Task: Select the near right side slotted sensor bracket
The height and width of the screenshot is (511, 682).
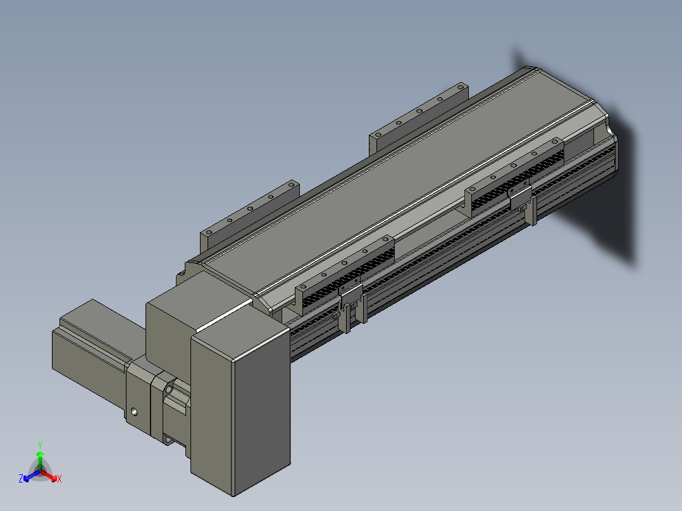Action: coord(345,275)
